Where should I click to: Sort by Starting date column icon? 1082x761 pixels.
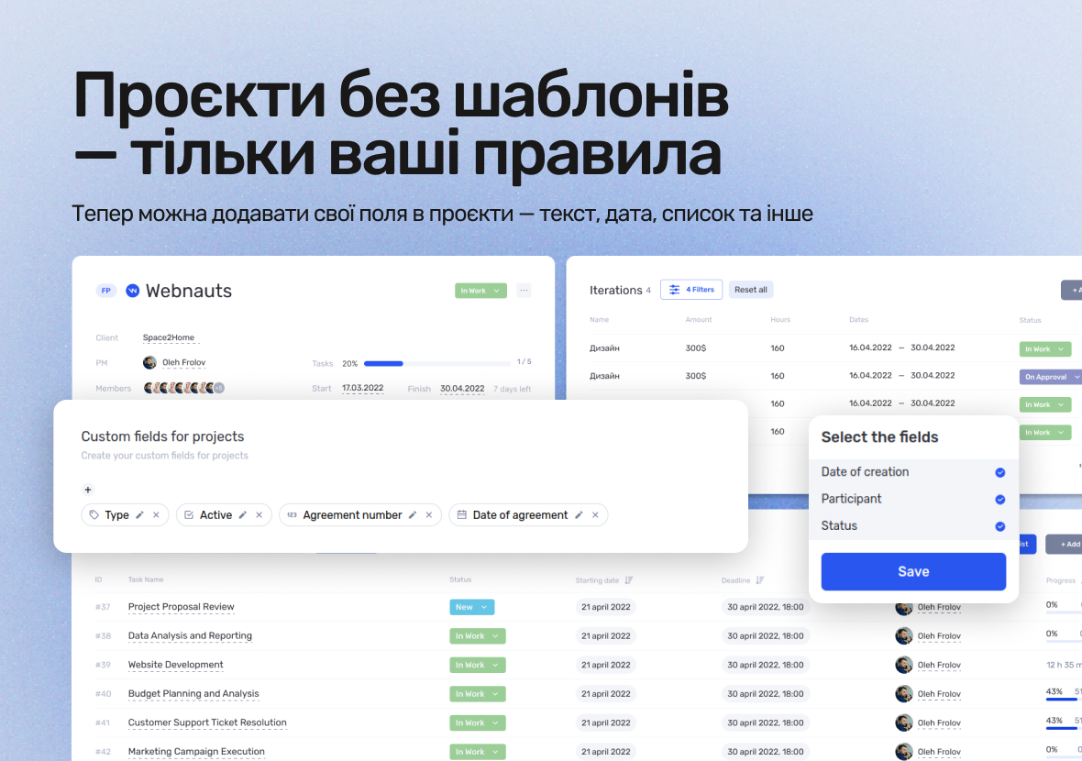coord(629,580)
